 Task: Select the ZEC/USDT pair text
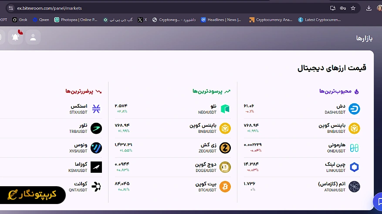[x=208, y=151]
